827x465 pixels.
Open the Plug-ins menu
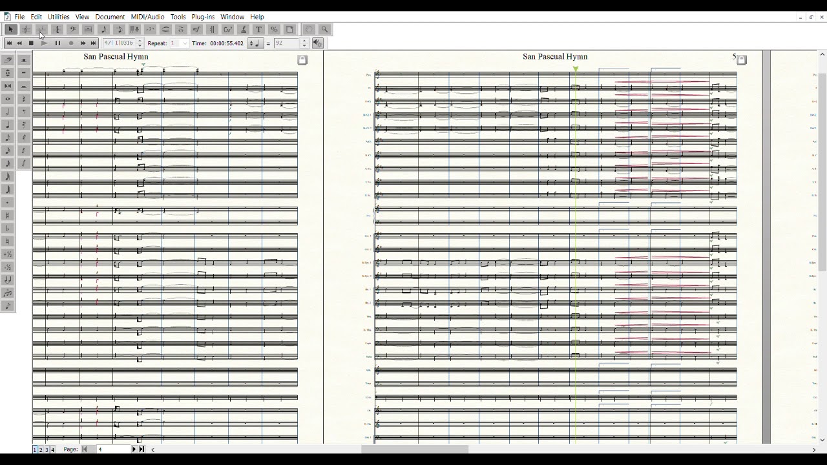tap(203, 17)
